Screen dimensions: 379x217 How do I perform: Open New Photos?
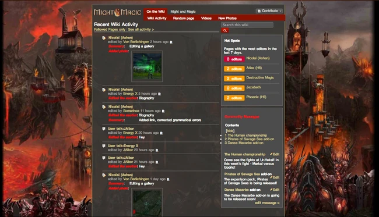227,18
